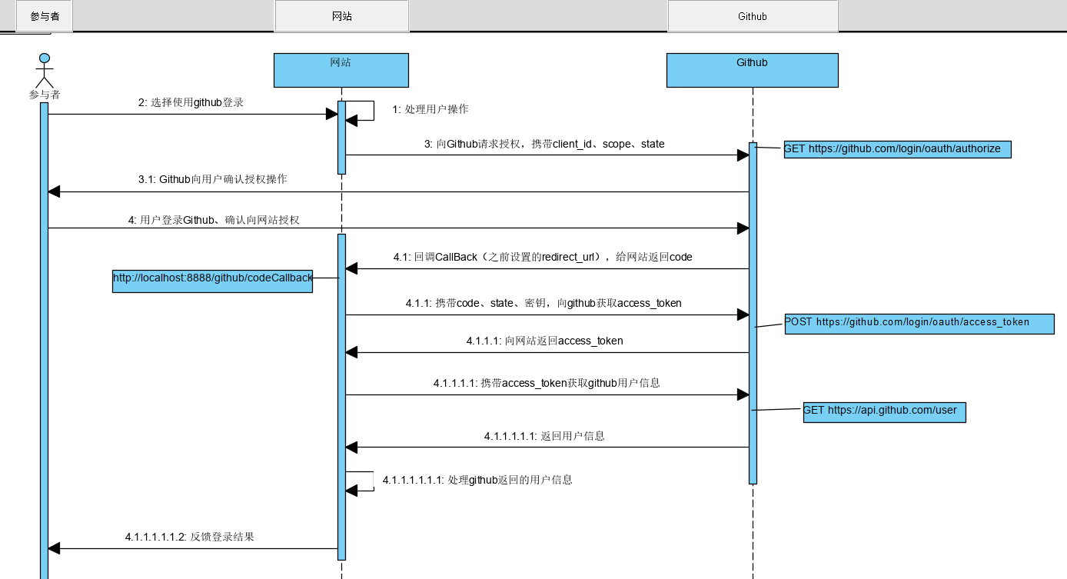Select message "4.1.1: 携带code、state、密钥" label

click(543, 303)
